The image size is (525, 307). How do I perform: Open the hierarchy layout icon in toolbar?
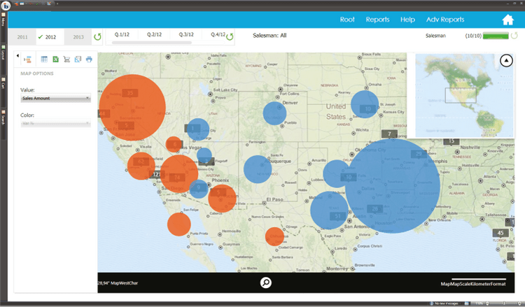point(27,59)
